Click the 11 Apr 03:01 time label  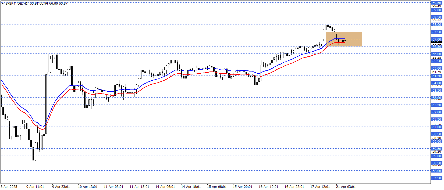point(113,187)
